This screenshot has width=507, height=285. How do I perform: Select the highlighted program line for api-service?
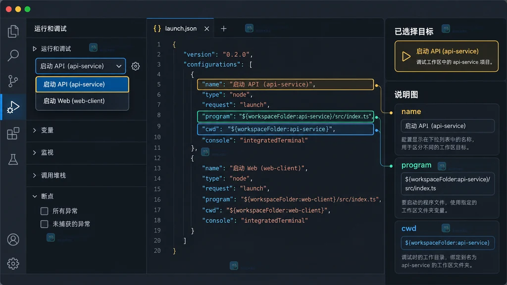point(285,116)
